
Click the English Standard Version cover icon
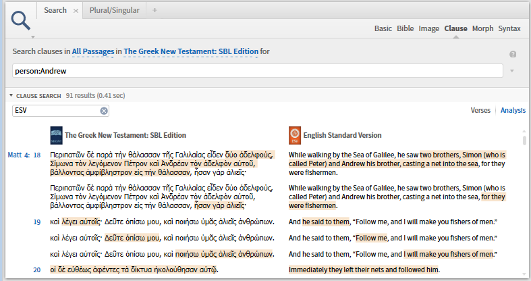(295, 135)
